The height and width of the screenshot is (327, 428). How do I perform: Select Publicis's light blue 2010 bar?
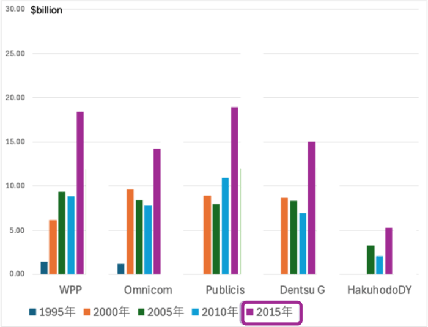click(x=225, y=226)
